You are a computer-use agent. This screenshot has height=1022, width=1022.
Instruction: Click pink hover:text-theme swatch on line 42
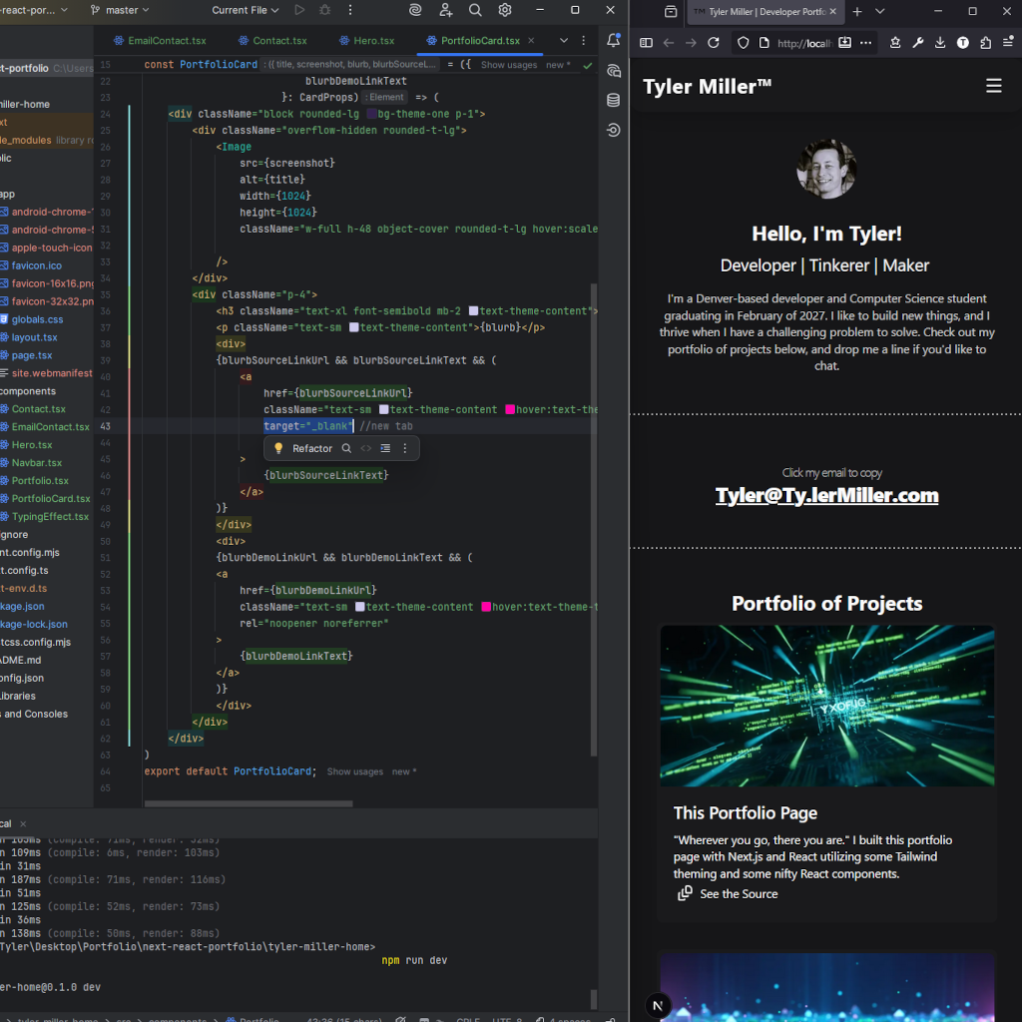[510, 410]
